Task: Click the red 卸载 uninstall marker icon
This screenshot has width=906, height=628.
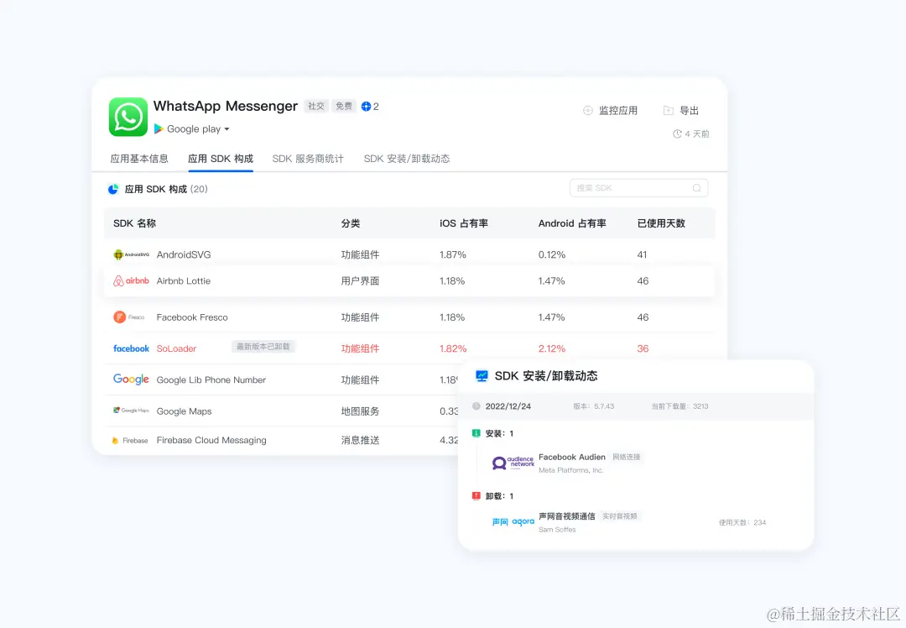Action: (x=476, y=495)
